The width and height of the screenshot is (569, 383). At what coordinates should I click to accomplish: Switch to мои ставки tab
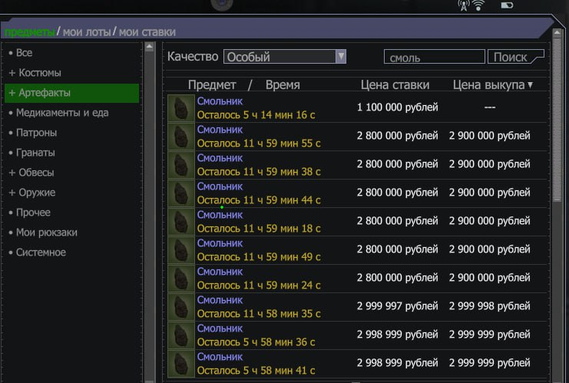point(147,32)
